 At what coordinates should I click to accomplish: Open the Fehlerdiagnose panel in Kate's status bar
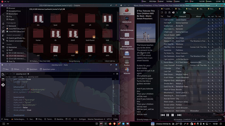[x=18, y=119]
